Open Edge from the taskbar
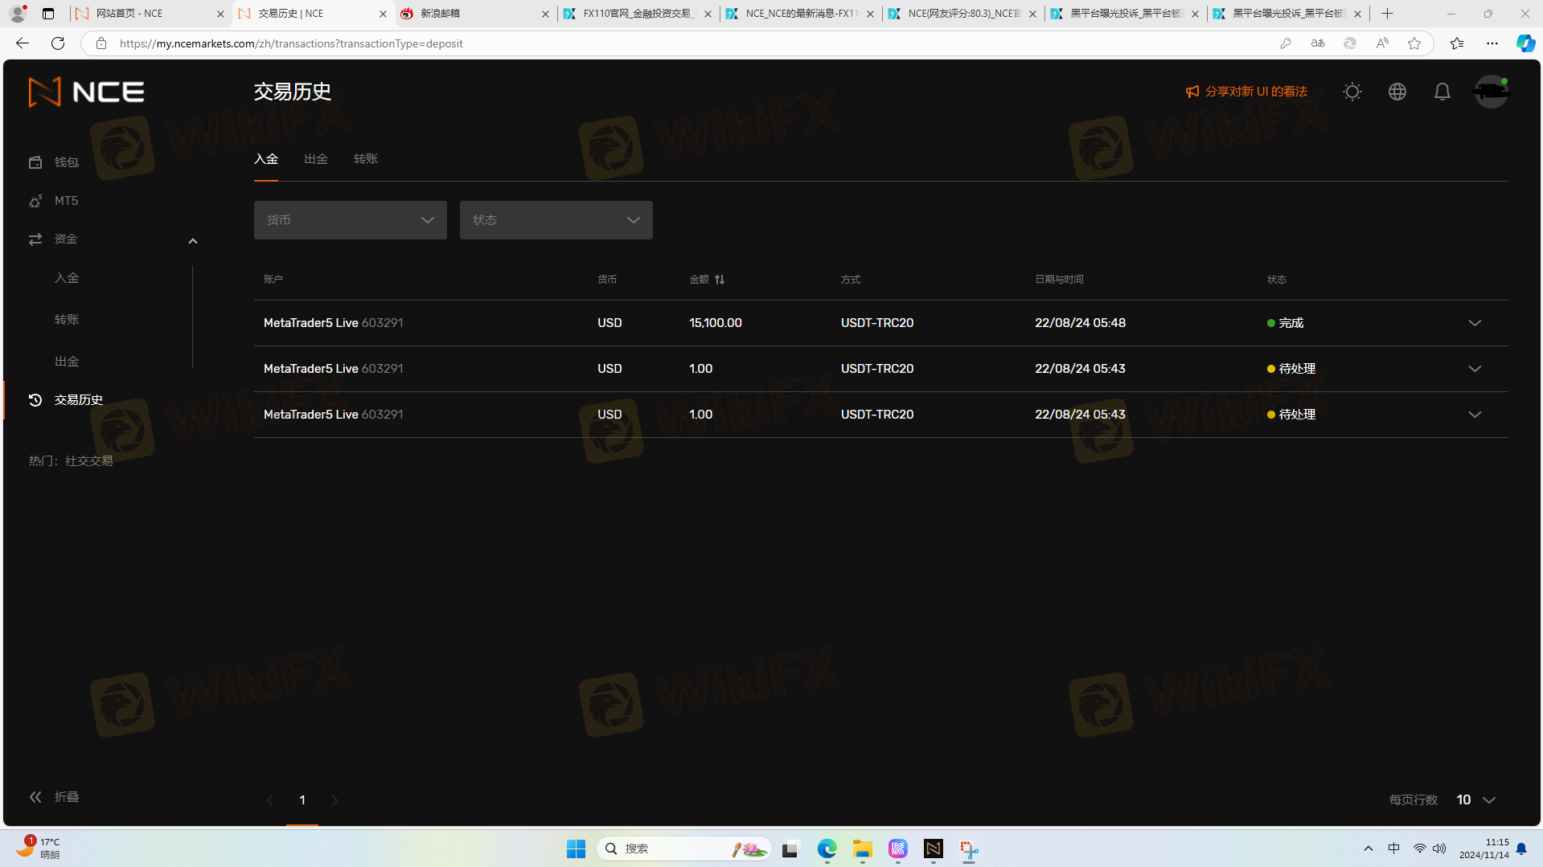The height and width of the screenshot is (867, 1543). point(827,849)
